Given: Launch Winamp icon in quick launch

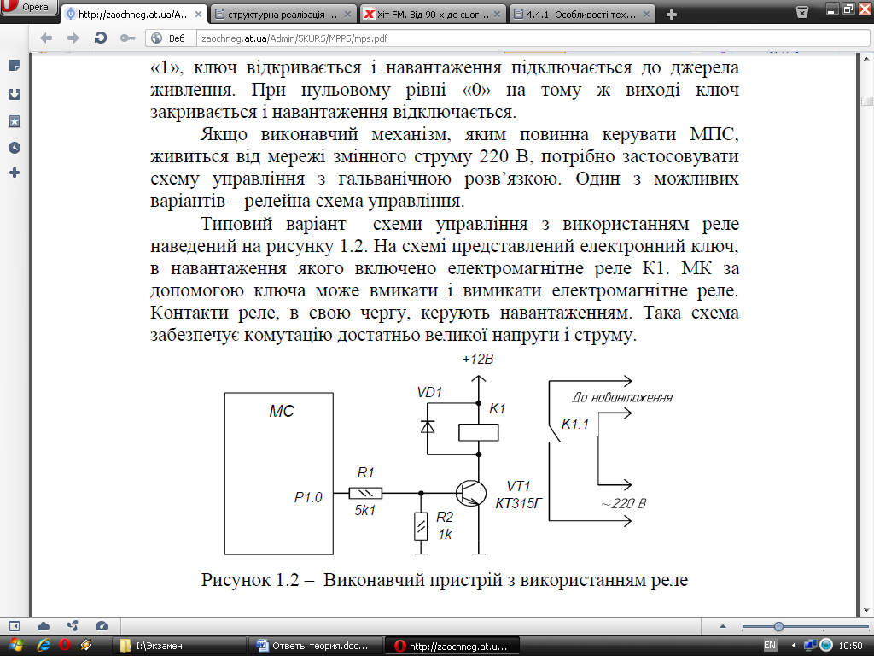Looking at the screenshot, I should (86, 646).
